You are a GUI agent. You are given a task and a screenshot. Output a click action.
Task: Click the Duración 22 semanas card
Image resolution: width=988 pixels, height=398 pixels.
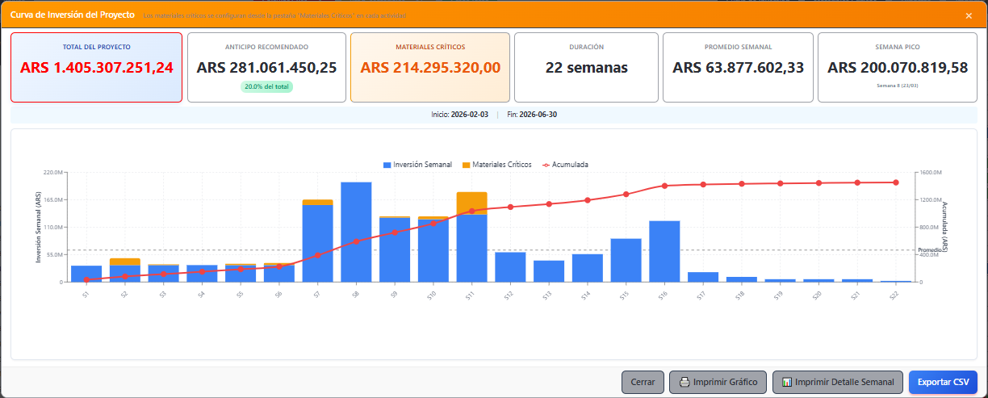(587, 68)
